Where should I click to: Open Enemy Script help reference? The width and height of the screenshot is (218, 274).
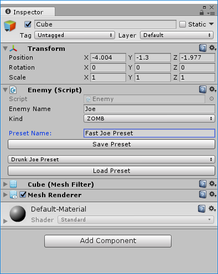(x=203, y=89)
